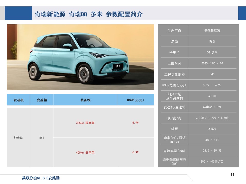Select the 5.99 - 6.99 price range
Viewport: 246px width, 184px height.
[x=212, y=85]
